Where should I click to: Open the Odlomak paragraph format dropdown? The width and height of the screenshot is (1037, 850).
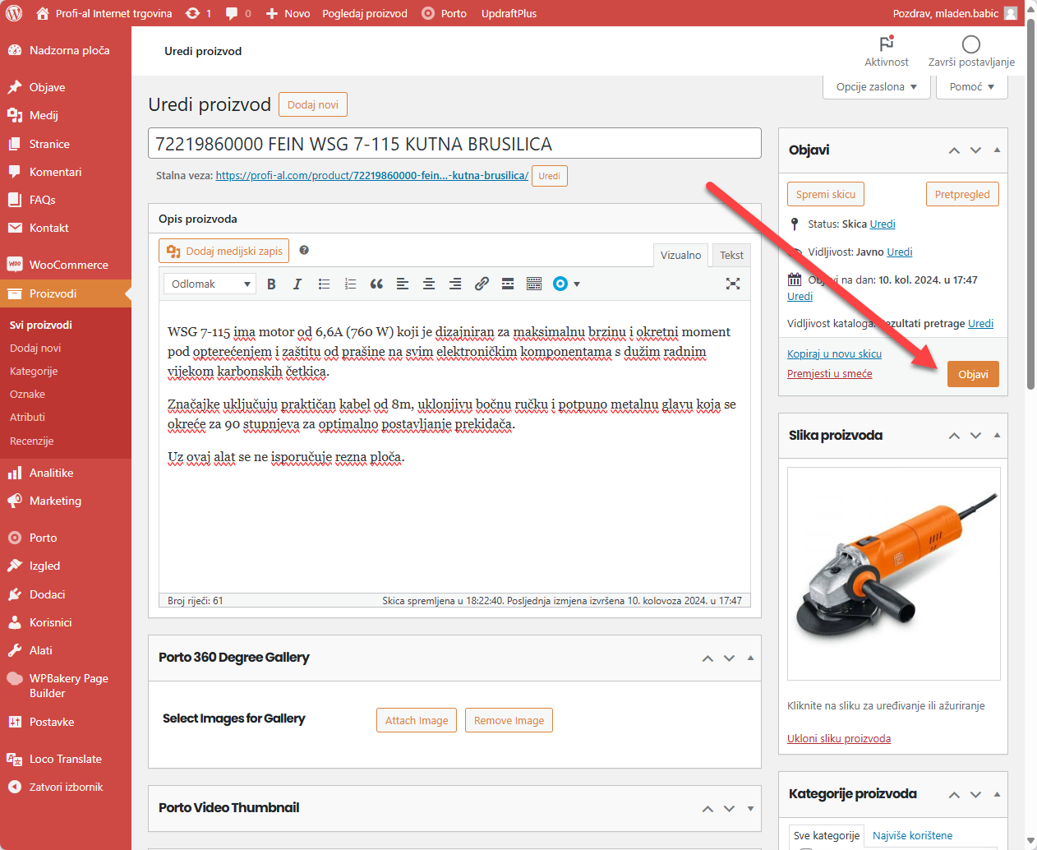210,284
